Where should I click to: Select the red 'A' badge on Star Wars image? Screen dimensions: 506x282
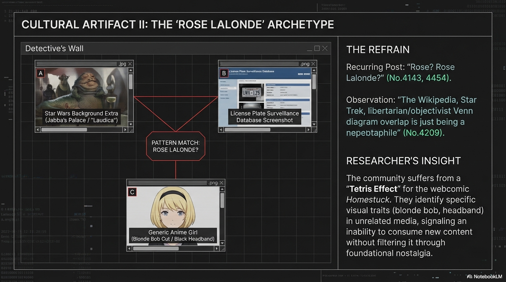[x=41, y=73]
